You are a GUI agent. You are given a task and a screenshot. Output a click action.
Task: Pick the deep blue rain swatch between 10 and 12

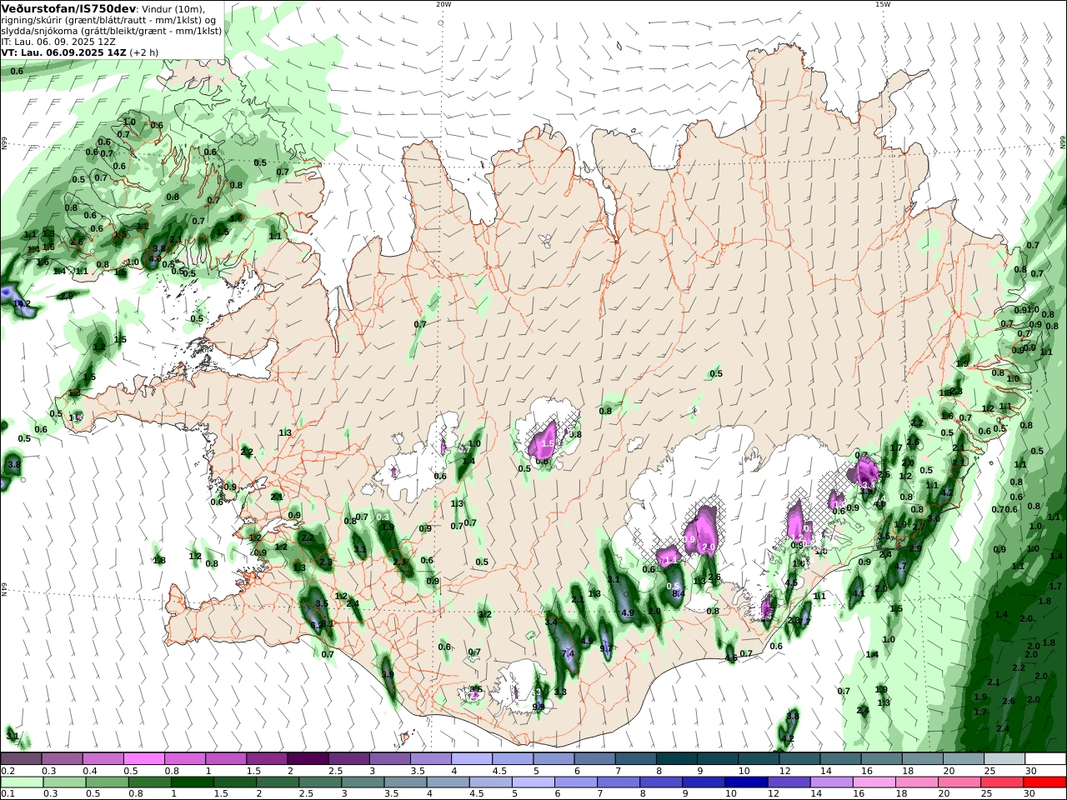748,782
